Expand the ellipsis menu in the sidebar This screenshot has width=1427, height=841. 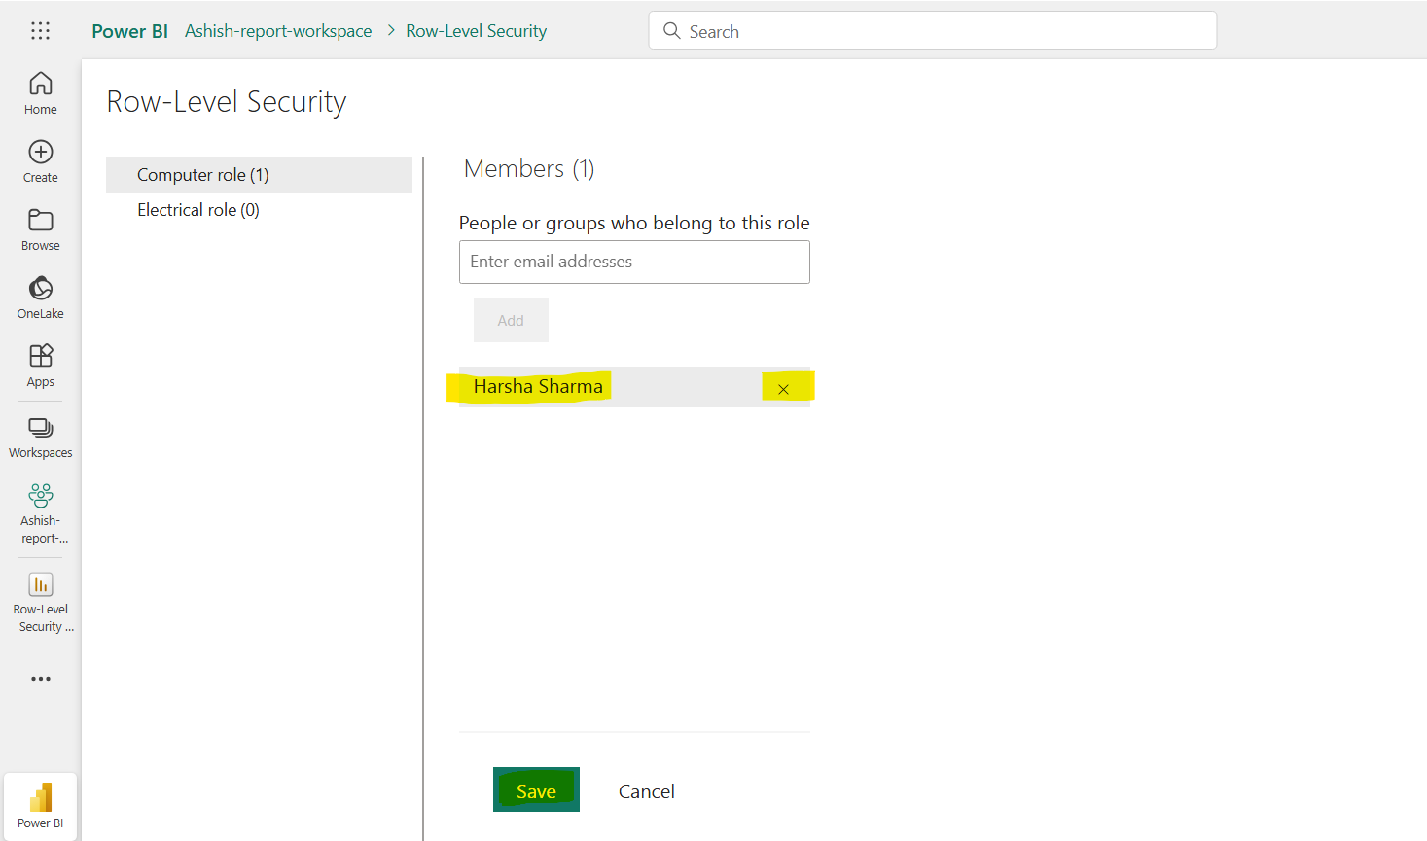click(40, 678)
